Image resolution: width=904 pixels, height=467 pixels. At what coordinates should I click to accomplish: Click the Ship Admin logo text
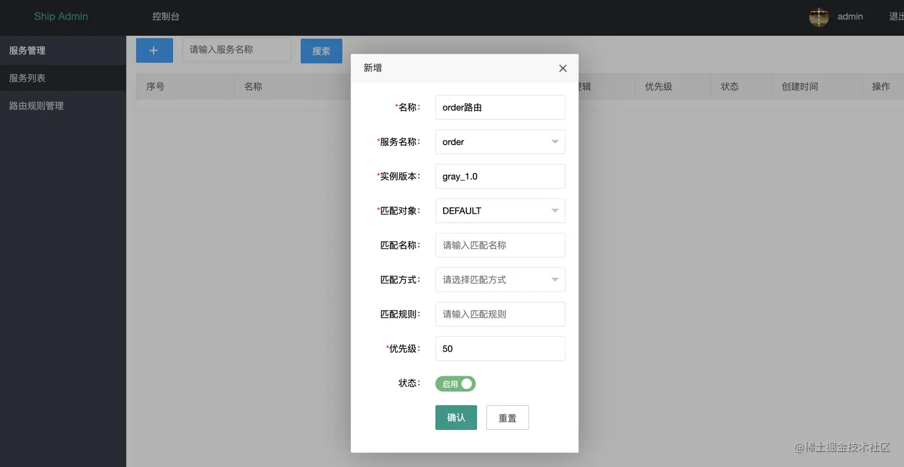[61, 17]
